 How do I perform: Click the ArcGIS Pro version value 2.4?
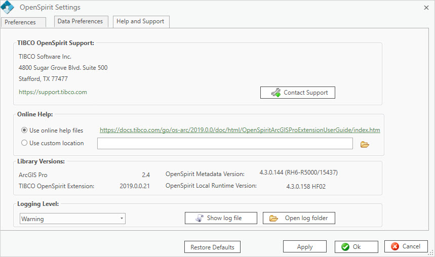(146, 175)
